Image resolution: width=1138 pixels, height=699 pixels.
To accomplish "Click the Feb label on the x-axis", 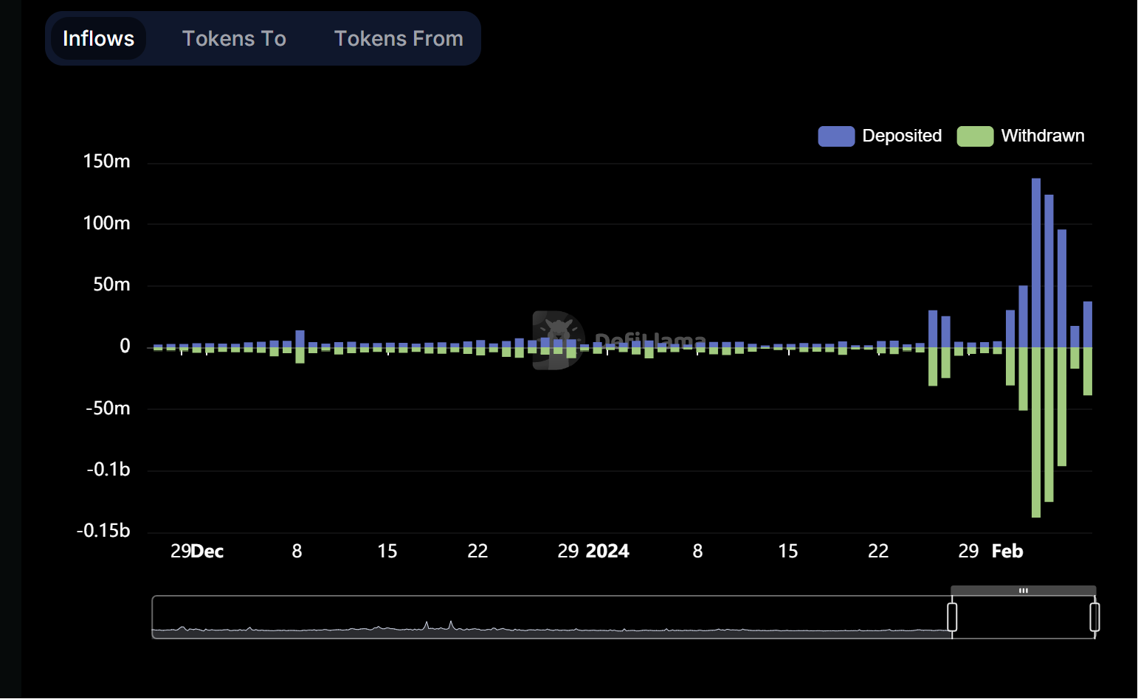I will [1007, 552].
